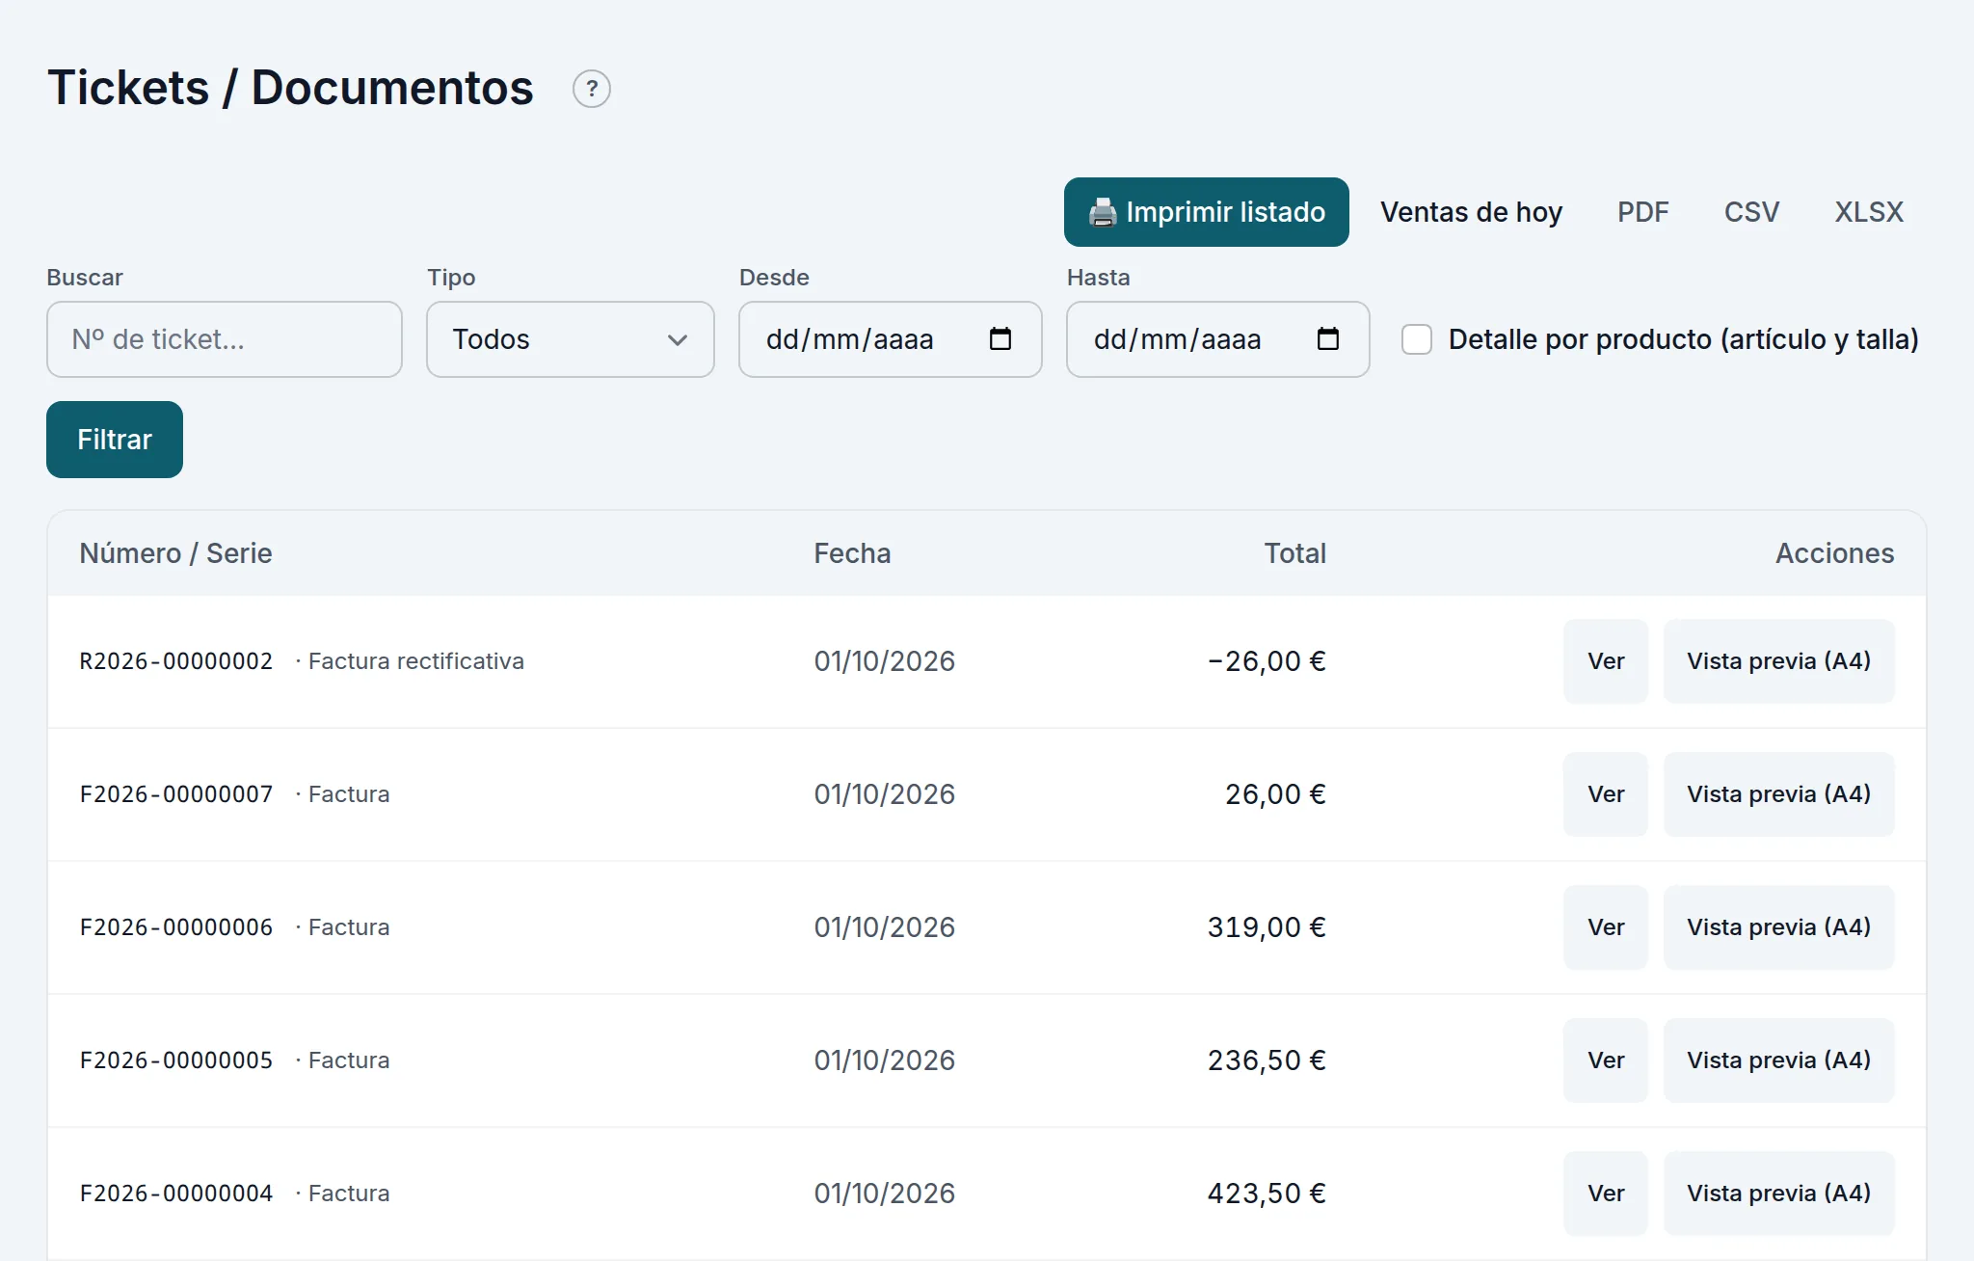Expand the Tipo dropdown showing Todos

click(x=571, y=339)
